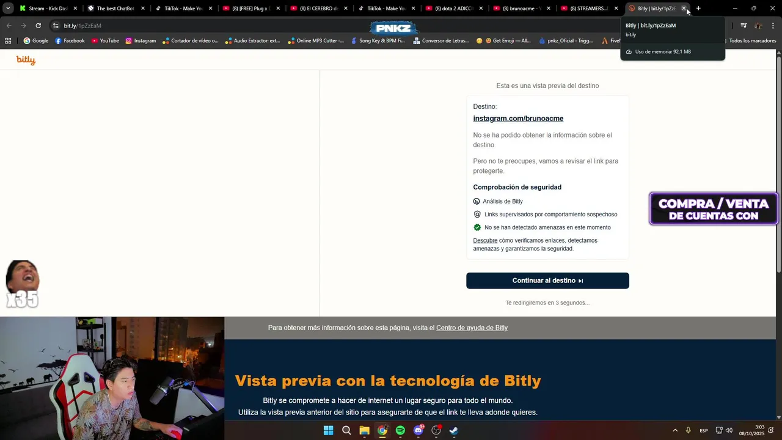The height and width of the screenshot is (440, 782).
Task: Open the Online MP3 Cutter bookmark
Action: [x=315, y=41]
